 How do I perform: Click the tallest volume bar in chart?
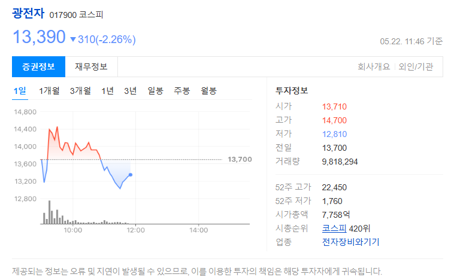(50, 212)
